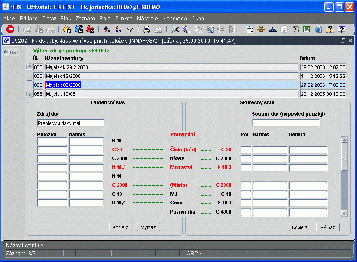This screenshot has width=357, height=262.
Task: Click the greyed insert record icon
Action: [x=27, y=29]
